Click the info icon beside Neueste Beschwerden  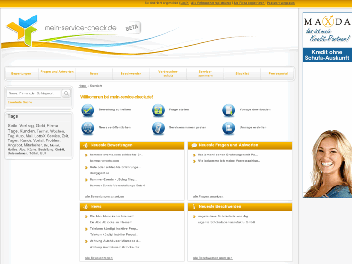(194, 207)
